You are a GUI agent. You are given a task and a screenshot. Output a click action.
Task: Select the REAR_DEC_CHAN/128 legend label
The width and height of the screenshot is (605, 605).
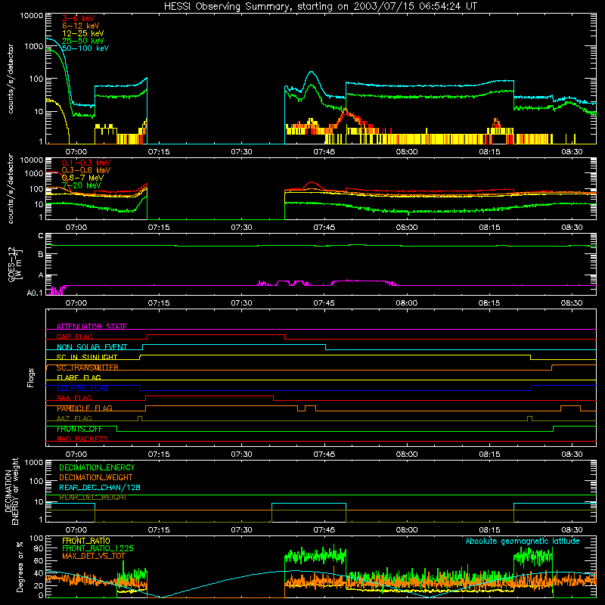[100, 487]
